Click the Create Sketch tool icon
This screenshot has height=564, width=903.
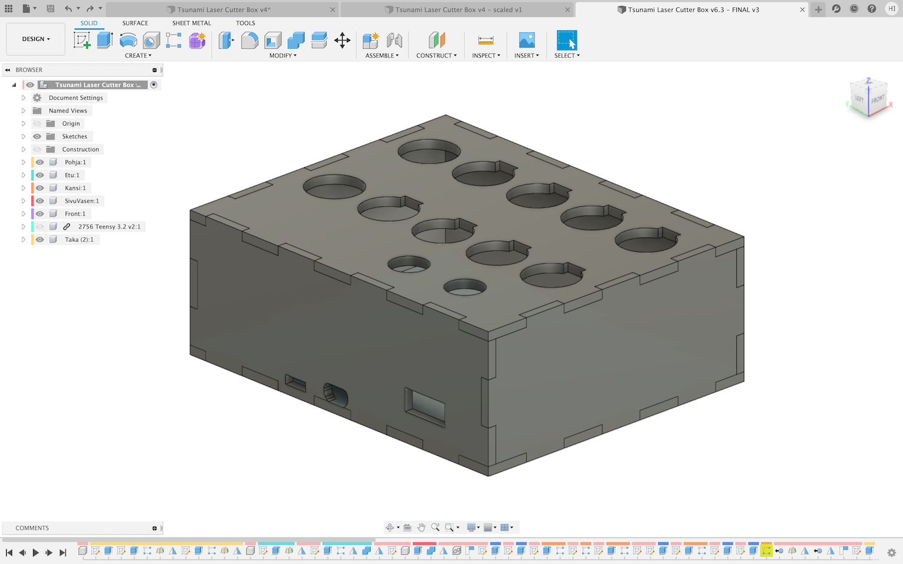tap(82, 40)
